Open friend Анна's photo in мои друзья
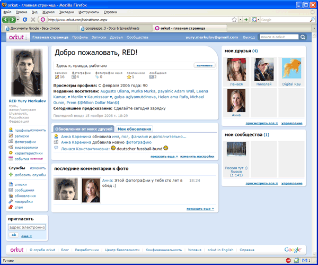The height and width of the screenshot is (265, 318). [236, 100]
